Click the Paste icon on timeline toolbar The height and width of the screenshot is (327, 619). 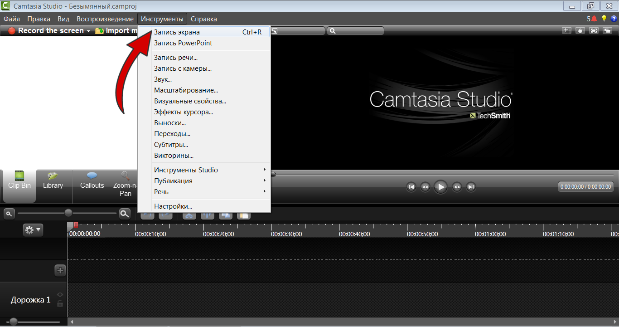[x=244, y=215]
